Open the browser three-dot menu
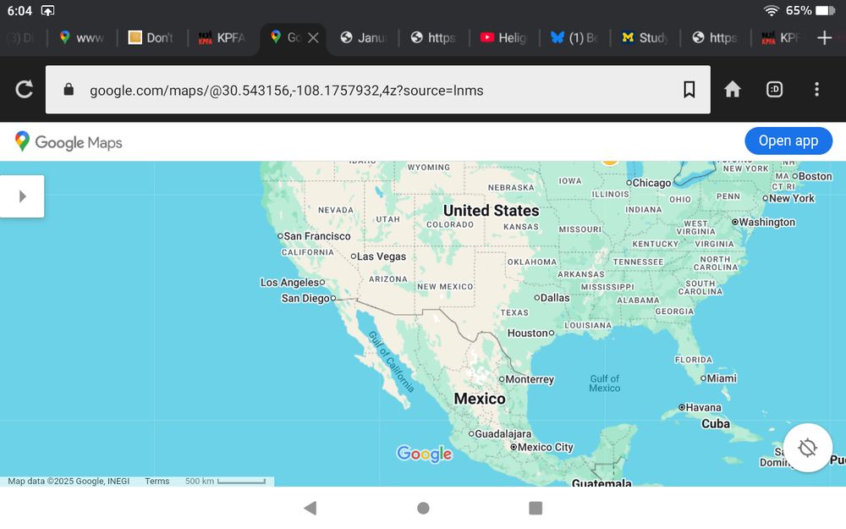The height and width of the screenshot is (529, 846). coord(817,89)
